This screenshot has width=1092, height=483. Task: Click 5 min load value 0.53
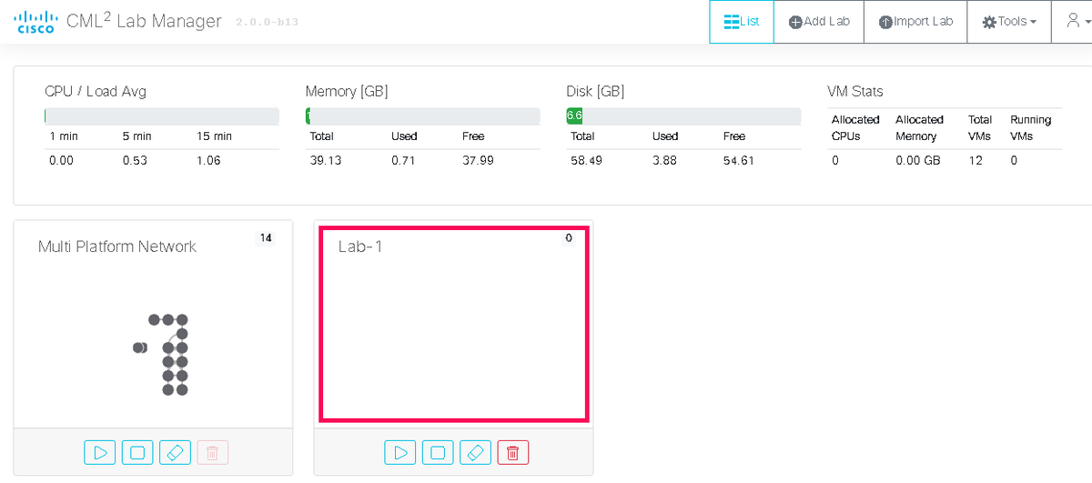click(136, 160)
